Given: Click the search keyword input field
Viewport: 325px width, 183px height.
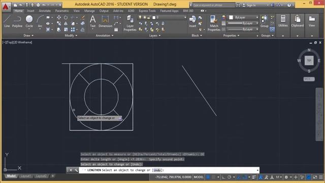Looking at the screenshot, I should pyautogui.click(x=214, y=5).
